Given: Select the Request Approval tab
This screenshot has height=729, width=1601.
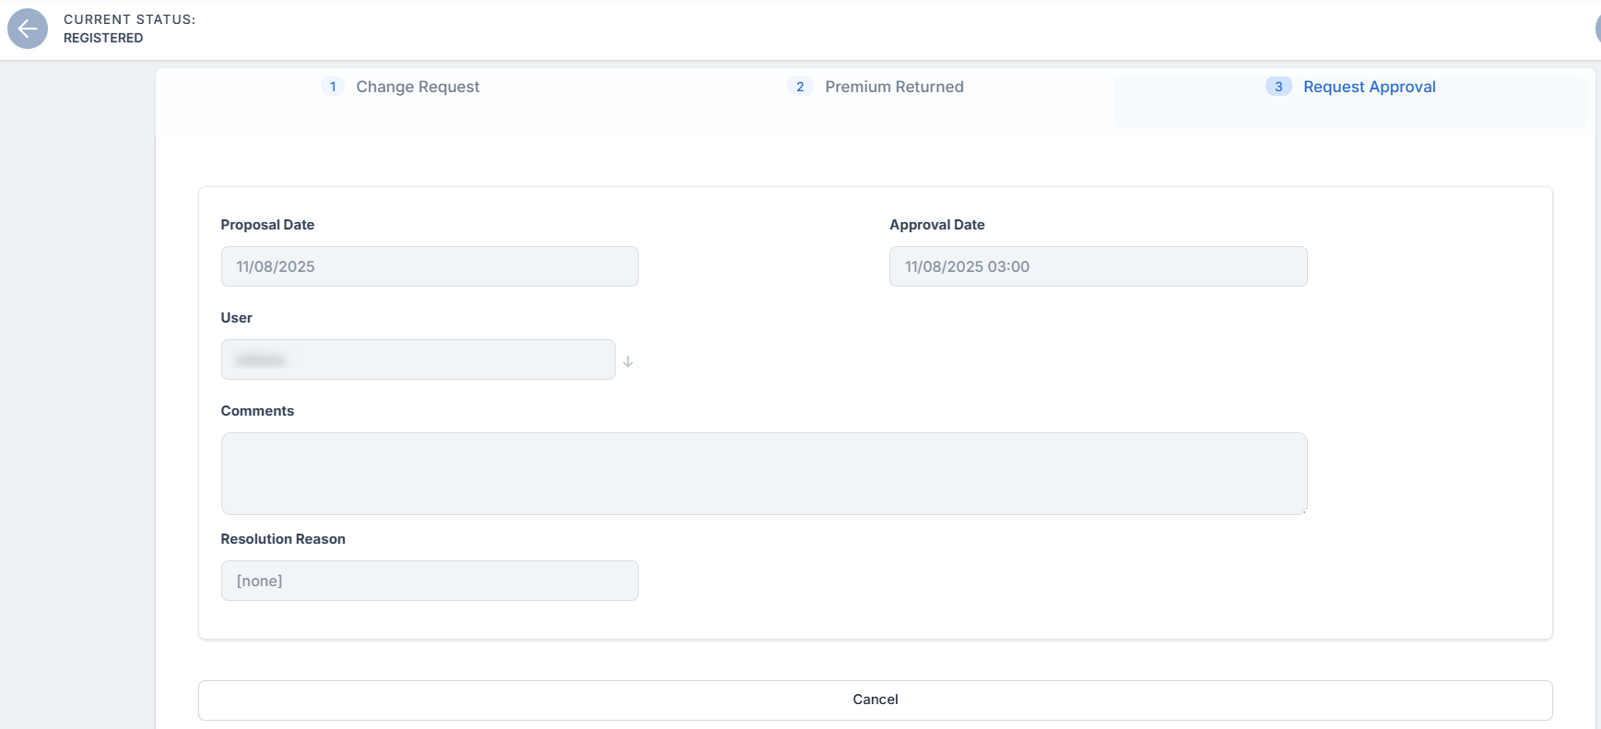Looking at the screenshot, I should coord(1369,87).
